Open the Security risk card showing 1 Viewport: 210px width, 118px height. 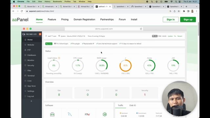[x=145, y=93]
